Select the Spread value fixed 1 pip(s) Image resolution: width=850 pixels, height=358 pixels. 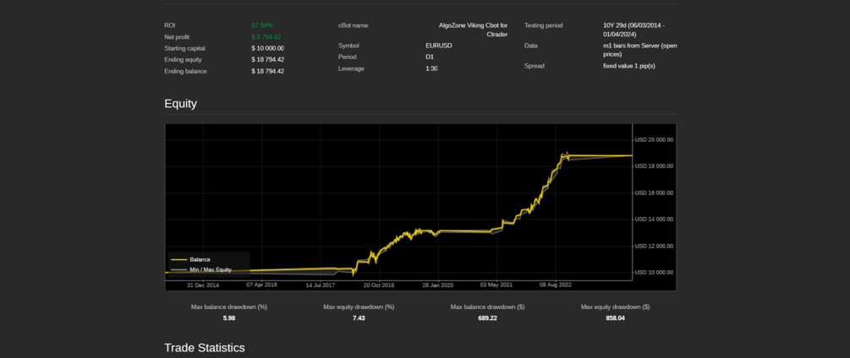click(x=629, y=66)
